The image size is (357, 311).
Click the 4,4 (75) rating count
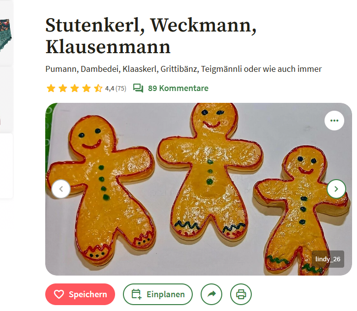click(116, 88)
